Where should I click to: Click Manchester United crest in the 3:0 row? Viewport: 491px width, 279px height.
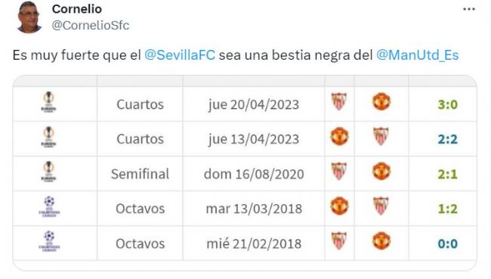[381, 101]
